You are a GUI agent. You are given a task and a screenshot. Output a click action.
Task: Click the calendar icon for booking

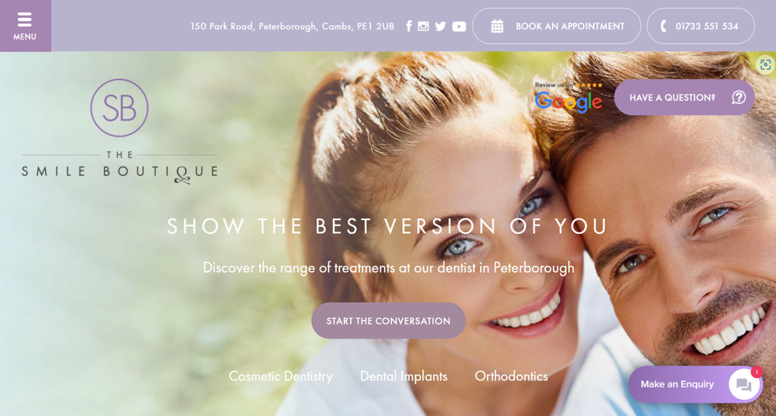[x=497, y=26]
